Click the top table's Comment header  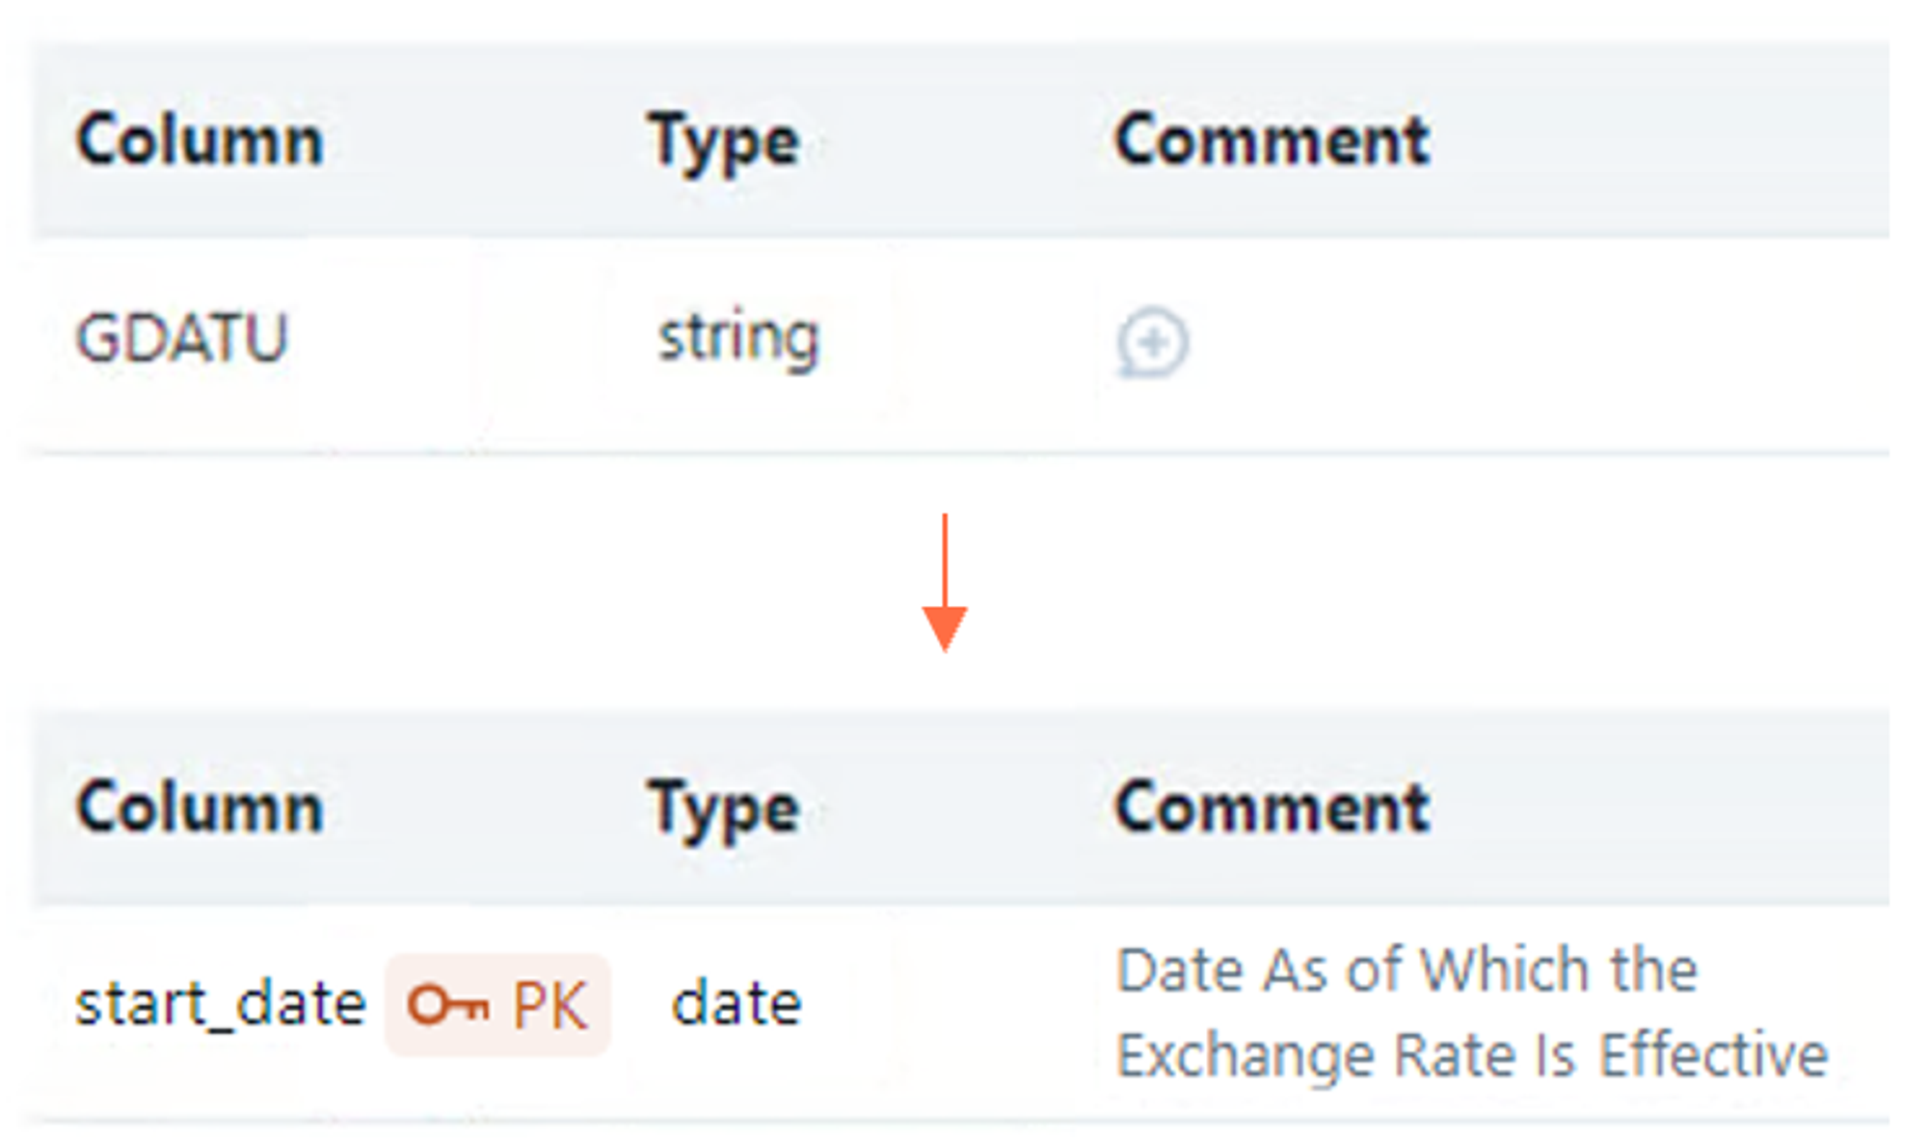click(1272, 141)
